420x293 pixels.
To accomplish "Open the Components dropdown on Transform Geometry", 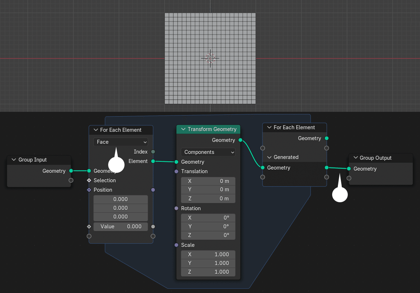I will 208,152.
